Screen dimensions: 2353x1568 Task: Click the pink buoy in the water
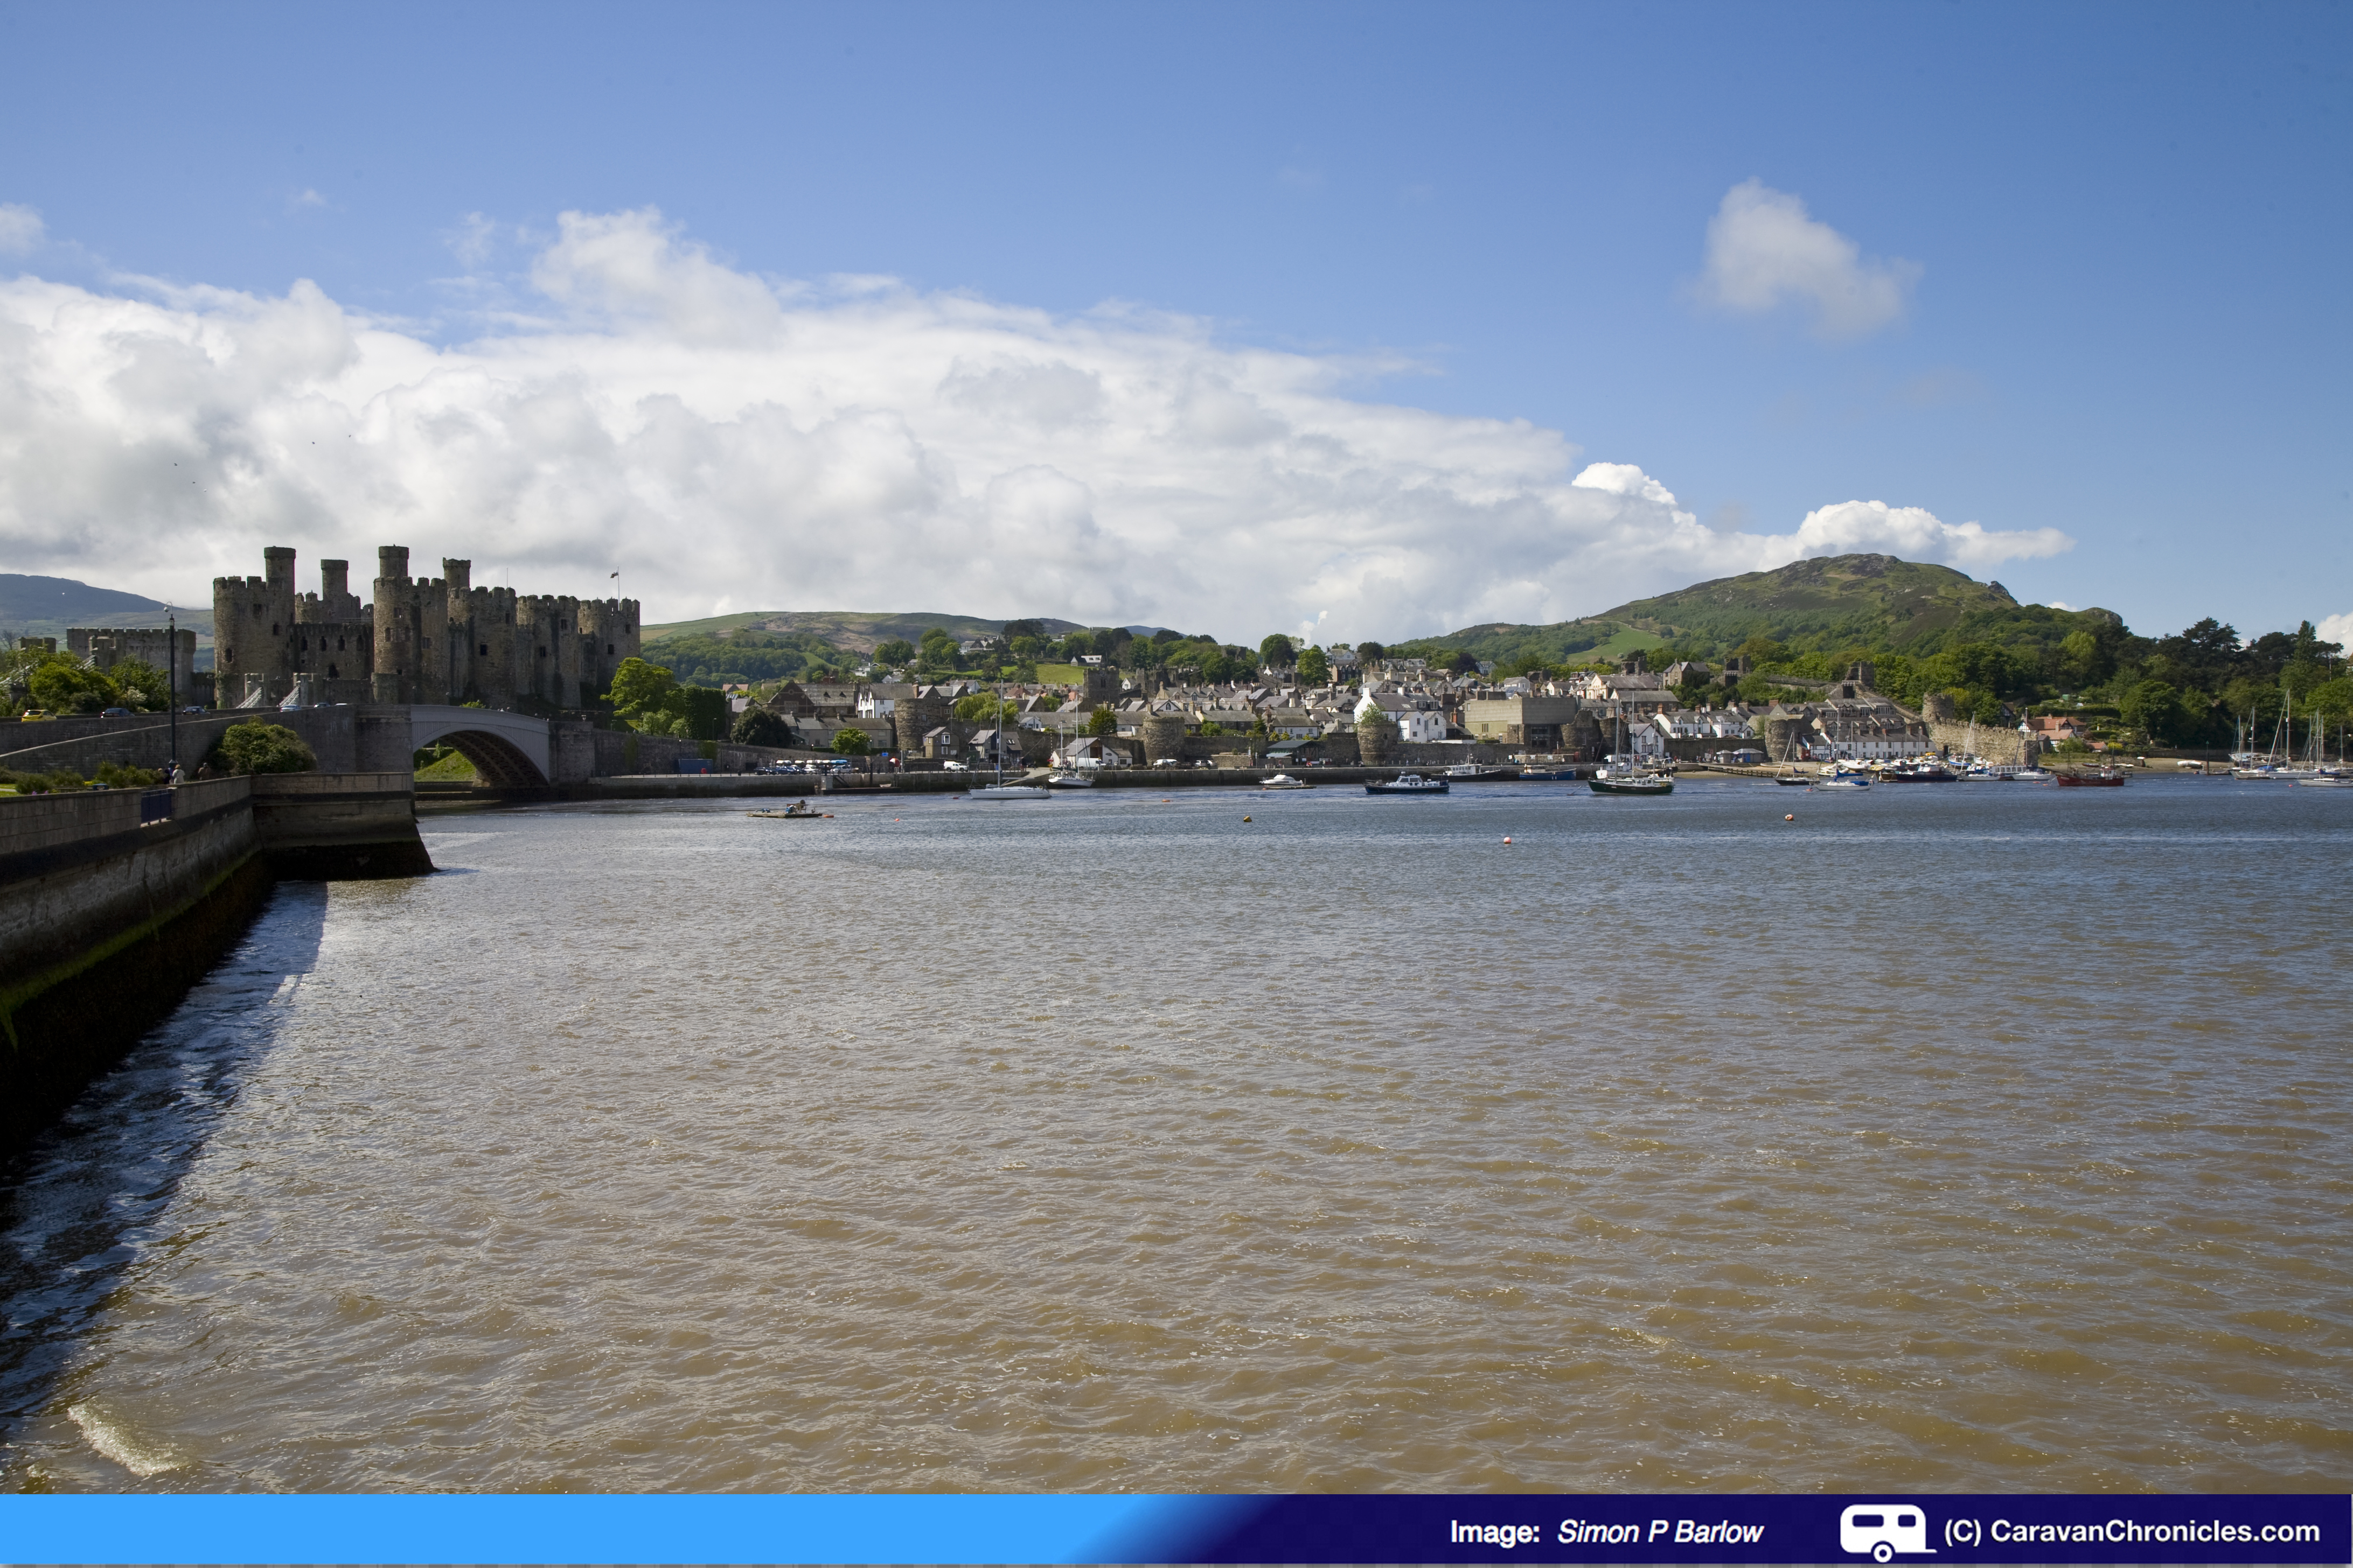1508,841
